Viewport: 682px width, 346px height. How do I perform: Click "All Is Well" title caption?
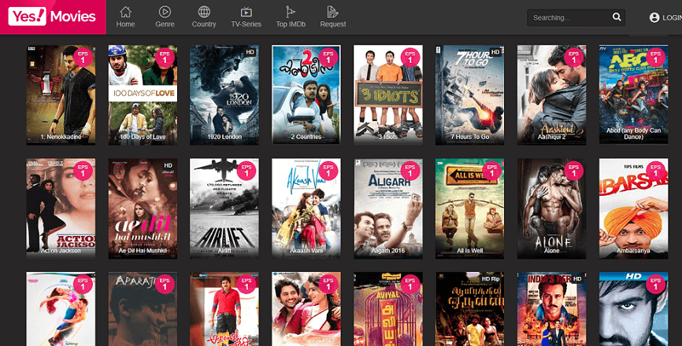469,251
